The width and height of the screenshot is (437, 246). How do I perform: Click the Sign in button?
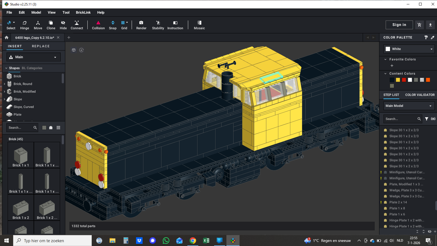tap(399, 25)
